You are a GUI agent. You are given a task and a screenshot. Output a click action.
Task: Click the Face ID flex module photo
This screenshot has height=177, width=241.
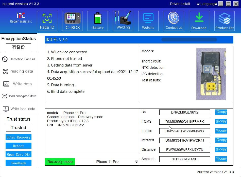pos(211,74)
